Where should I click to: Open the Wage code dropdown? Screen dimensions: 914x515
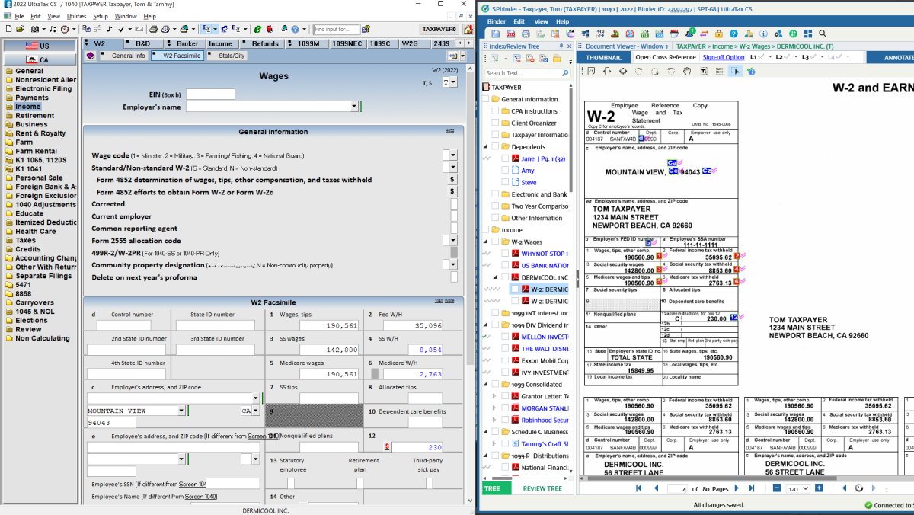click(454, 155)
